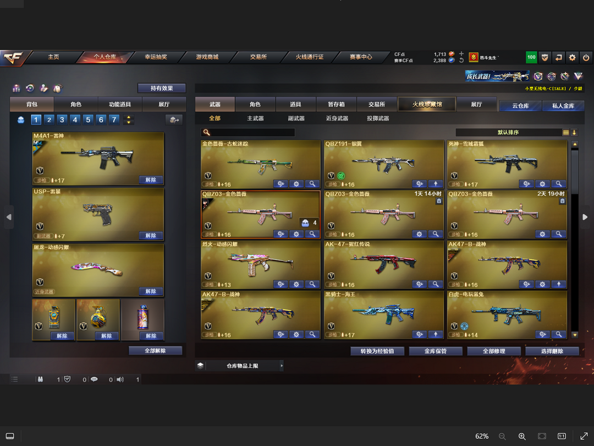Click trash icon on QBZ03 1天 14小时 card
This screenshot has height=446, width=594.
439,201
